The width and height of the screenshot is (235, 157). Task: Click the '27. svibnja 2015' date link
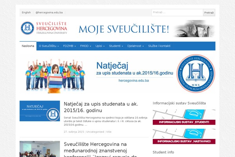[74, 132]
